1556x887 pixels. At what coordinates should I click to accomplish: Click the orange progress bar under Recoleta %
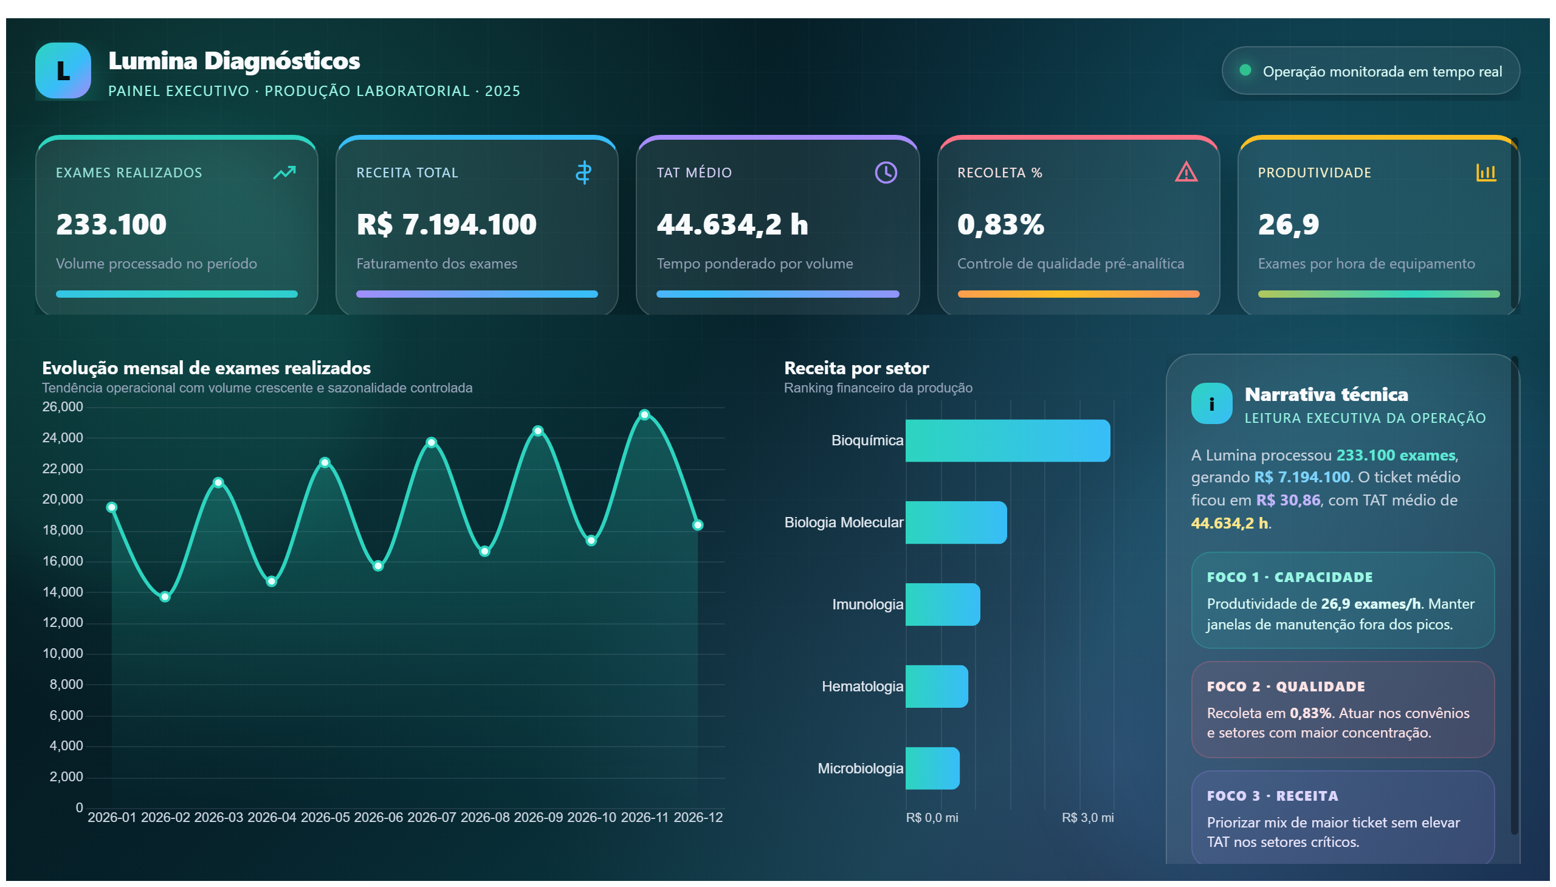1078,294
